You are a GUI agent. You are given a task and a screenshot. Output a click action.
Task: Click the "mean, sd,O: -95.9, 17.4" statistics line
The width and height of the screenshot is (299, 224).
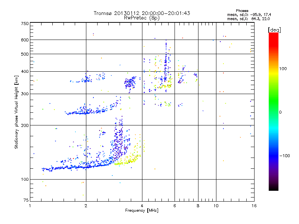tap(249, 15)
